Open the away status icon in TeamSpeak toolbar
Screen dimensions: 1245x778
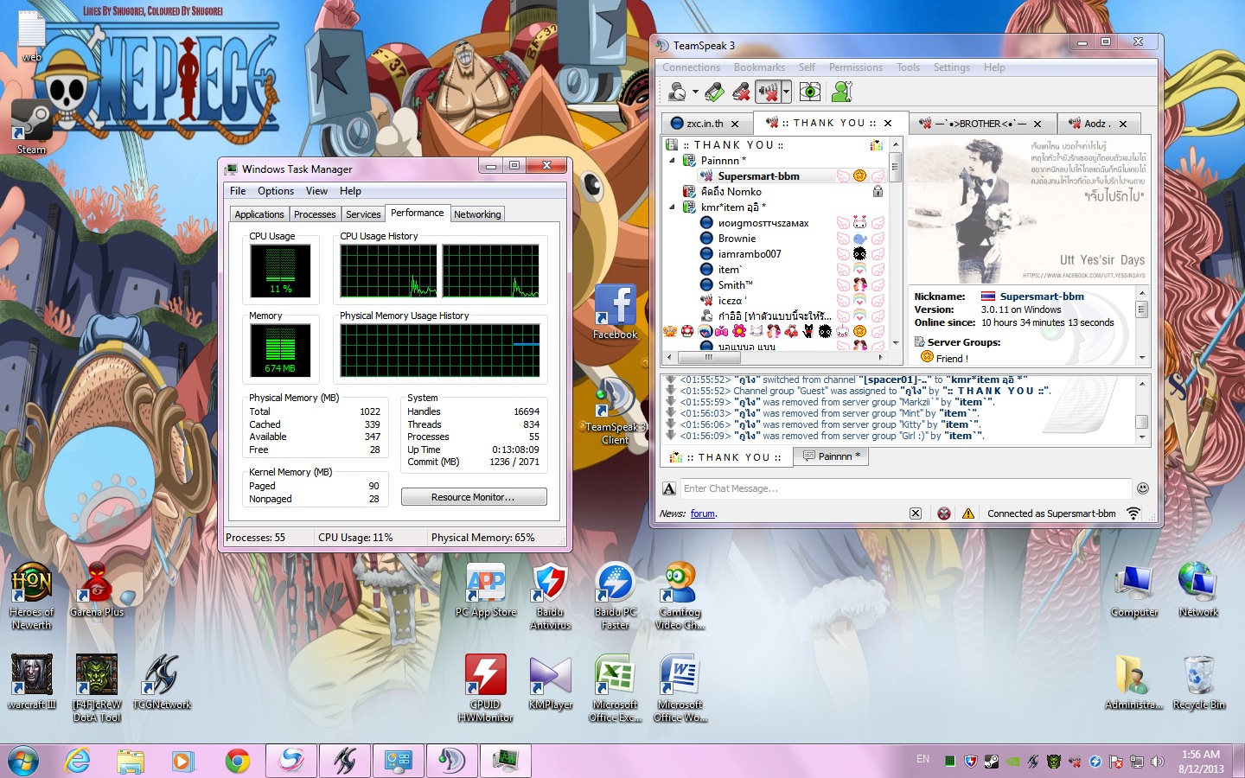tap(677, 91)
